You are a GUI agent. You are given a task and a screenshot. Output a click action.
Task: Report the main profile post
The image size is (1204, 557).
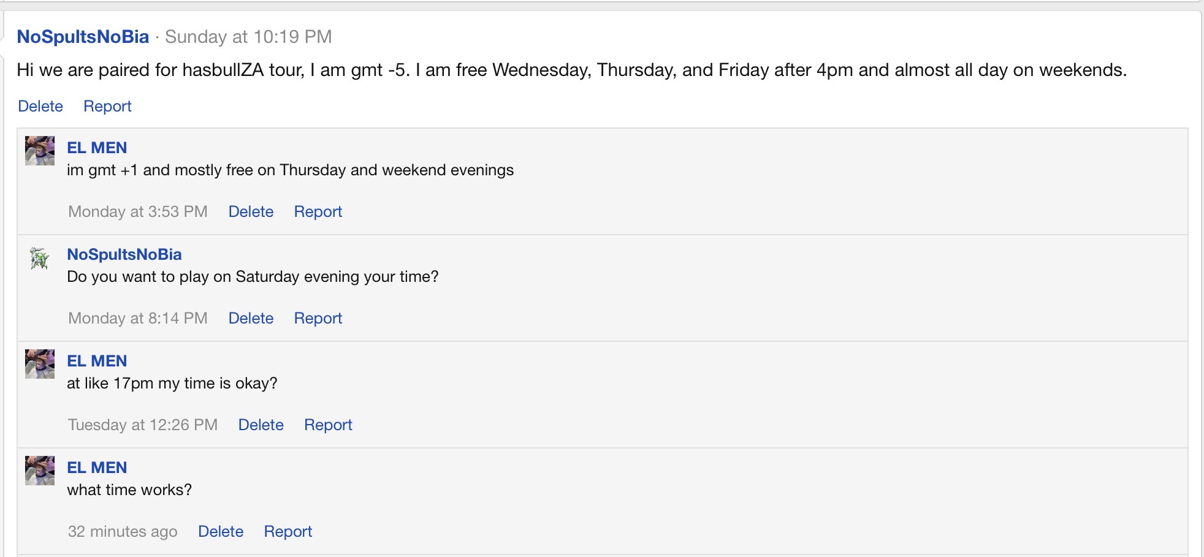click(x=107, y=106)
